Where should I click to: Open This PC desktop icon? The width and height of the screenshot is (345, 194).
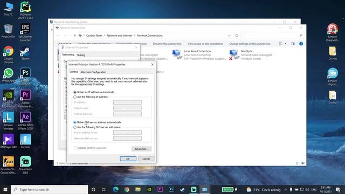[9, 9]
